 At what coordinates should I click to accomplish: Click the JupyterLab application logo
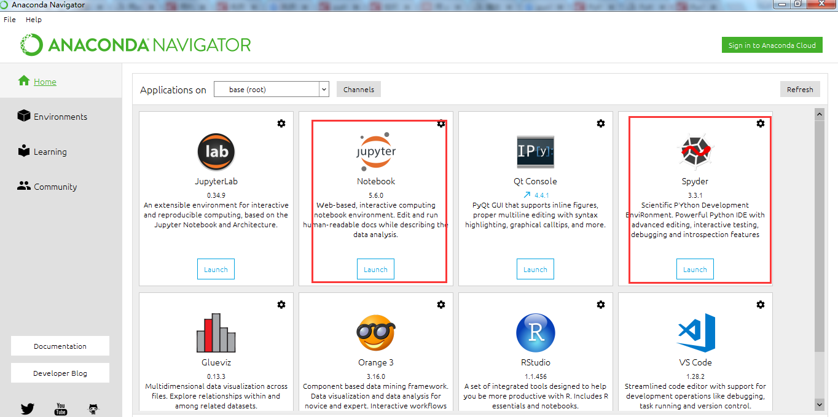[216, 152]
